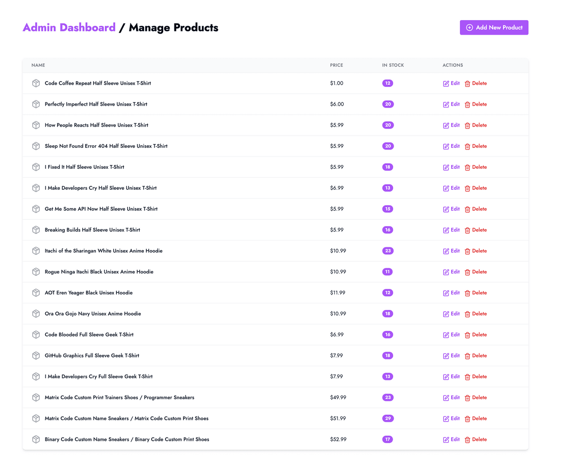The height and width of the screenshot is (474, 561).
Task: Click package icon beside Code Coffee Repeat T-Shirt
Action: coord(36,83)
